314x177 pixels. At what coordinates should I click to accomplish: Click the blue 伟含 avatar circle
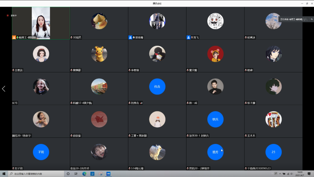pos(157,87)
